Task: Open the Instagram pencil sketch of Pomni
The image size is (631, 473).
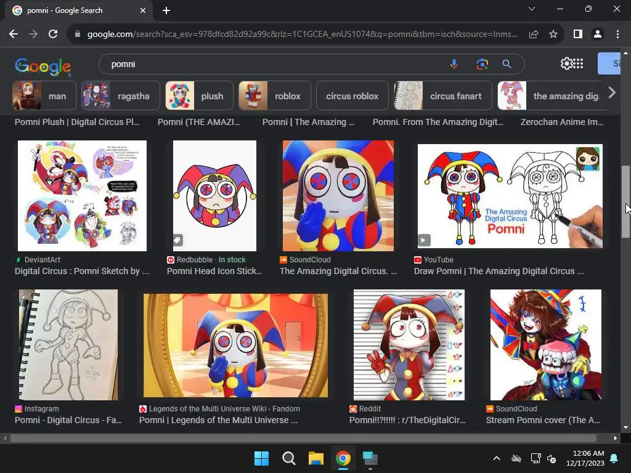Action: point(68,345)
